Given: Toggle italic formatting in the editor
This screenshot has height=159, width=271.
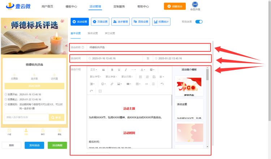Looking at the screenshot, I should (x=126, y=70).
